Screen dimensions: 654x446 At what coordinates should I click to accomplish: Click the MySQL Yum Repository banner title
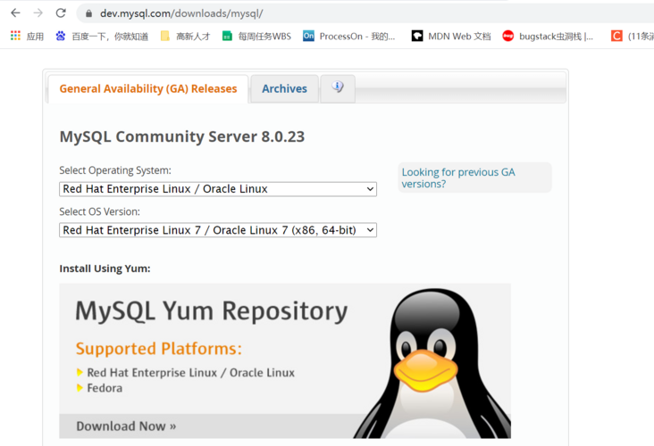tap(212, 310)
